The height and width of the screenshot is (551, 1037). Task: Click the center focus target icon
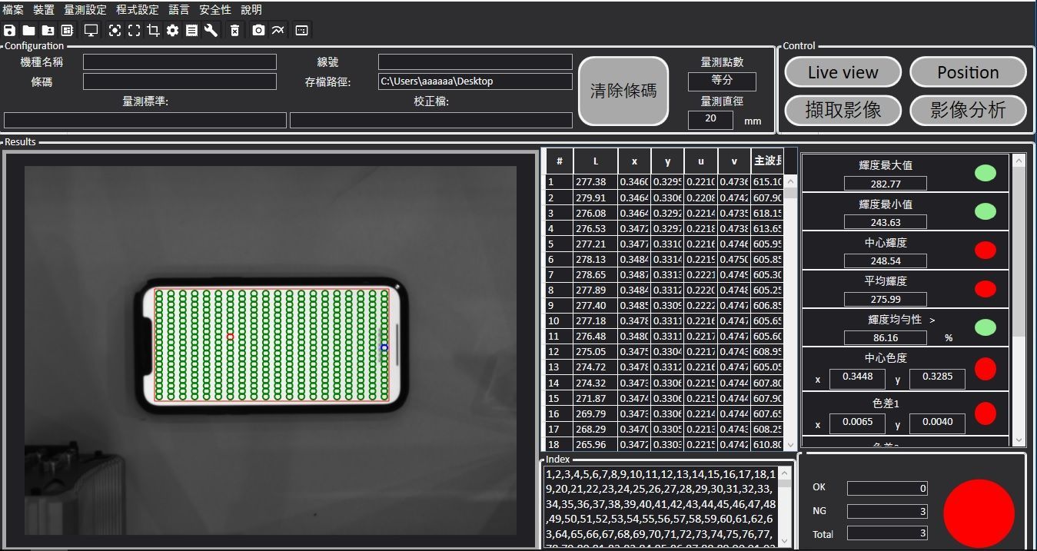pyautogui.click(x=115, y=30)
